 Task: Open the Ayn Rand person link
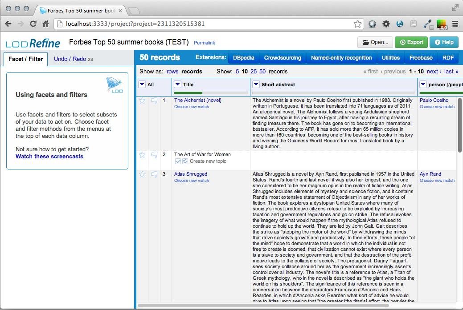tap(430, 174)
